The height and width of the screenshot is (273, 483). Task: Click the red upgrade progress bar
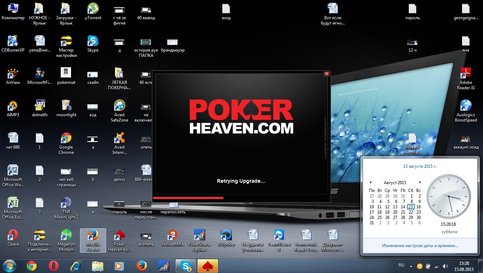pyautogui.click(x=188, y=198)
